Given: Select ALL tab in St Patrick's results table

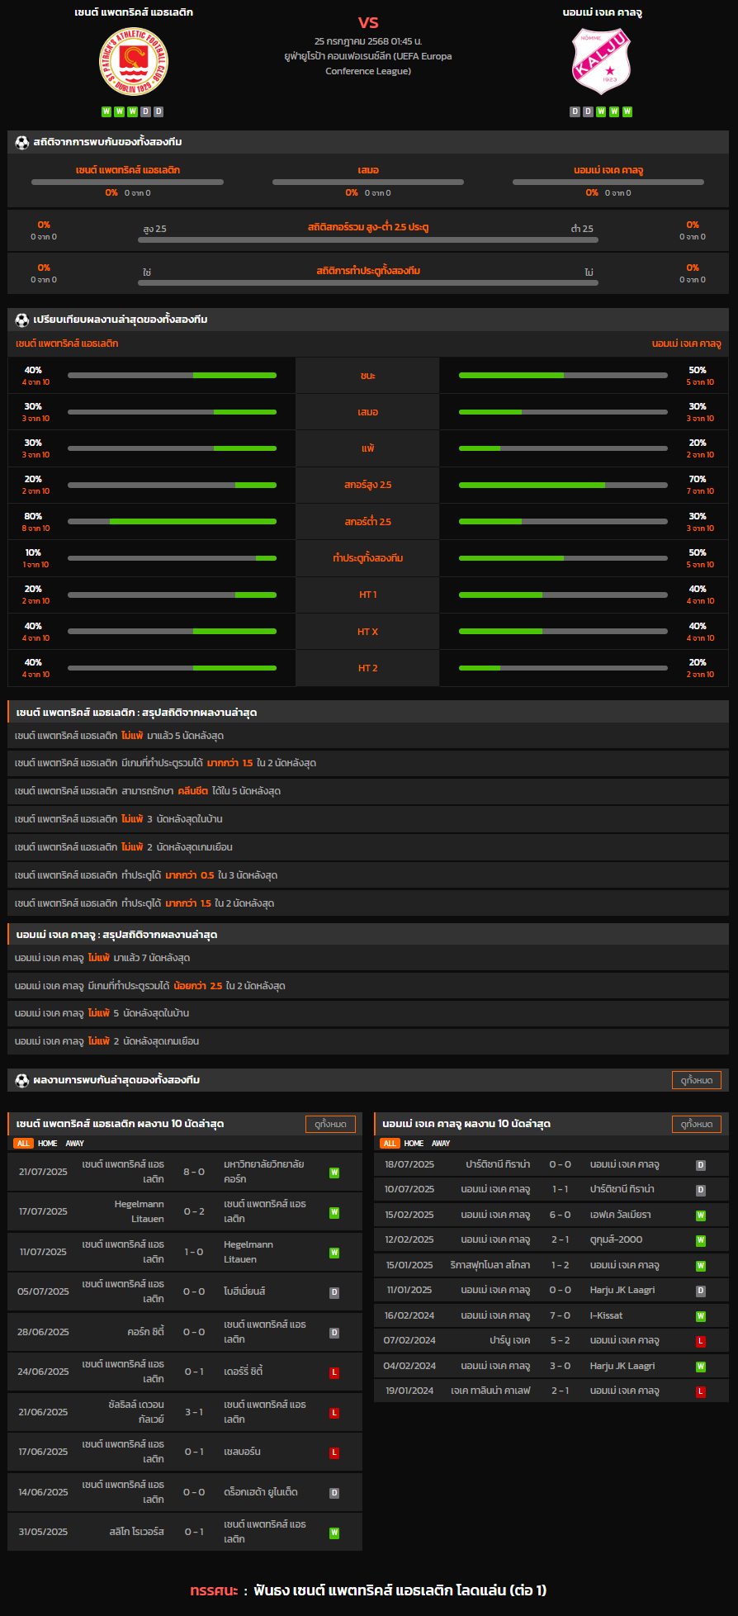Looking at the screenshot, I should (x=23, y=1144).
